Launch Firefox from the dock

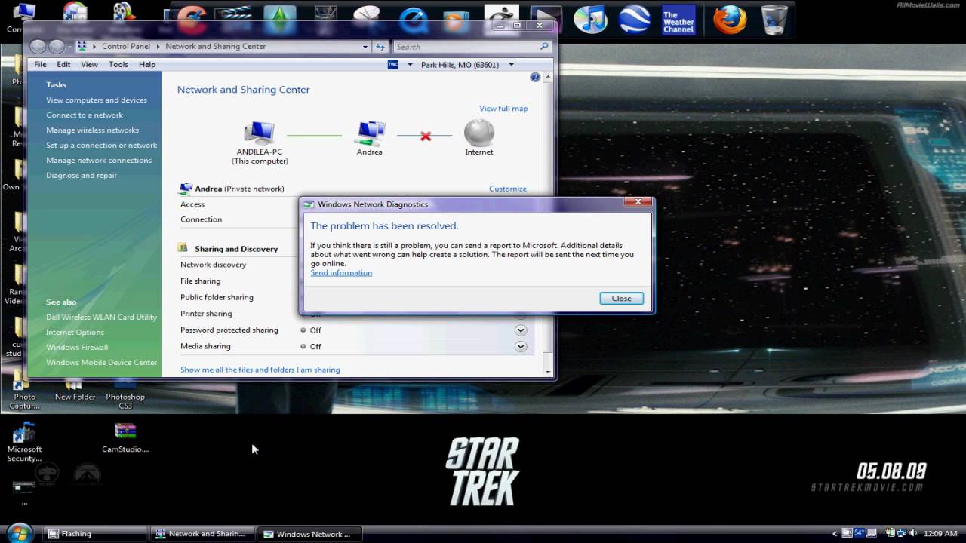(731, 20)
